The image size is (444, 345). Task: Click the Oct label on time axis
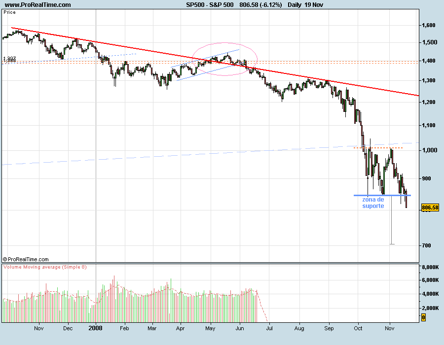(358, 328)
